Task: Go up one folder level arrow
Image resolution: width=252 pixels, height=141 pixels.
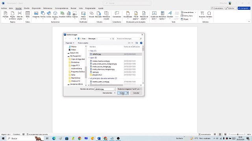Action: click(75, 39)
